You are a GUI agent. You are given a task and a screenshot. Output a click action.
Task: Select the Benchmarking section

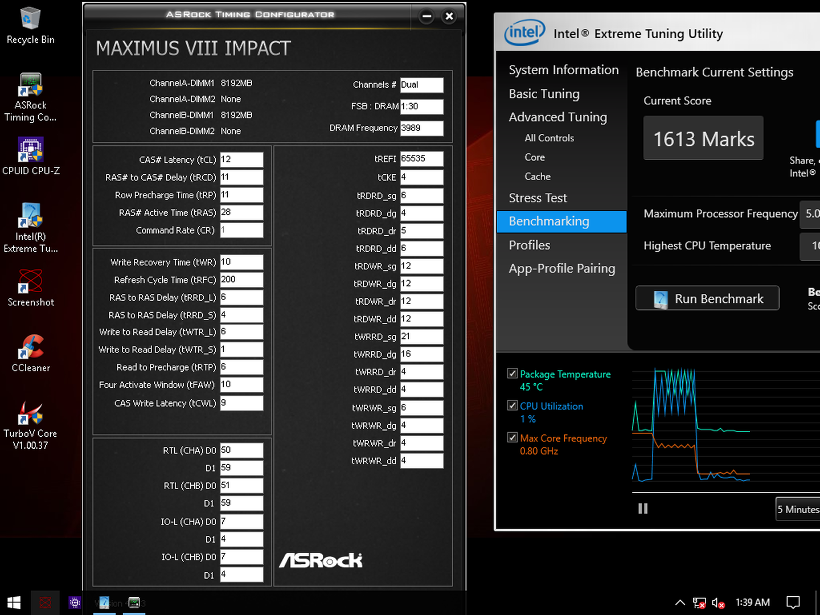point(561,222)
